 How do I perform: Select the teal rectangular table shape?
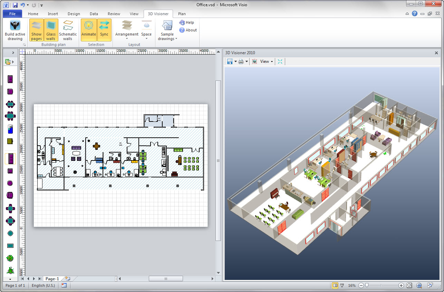click(10, 246)
